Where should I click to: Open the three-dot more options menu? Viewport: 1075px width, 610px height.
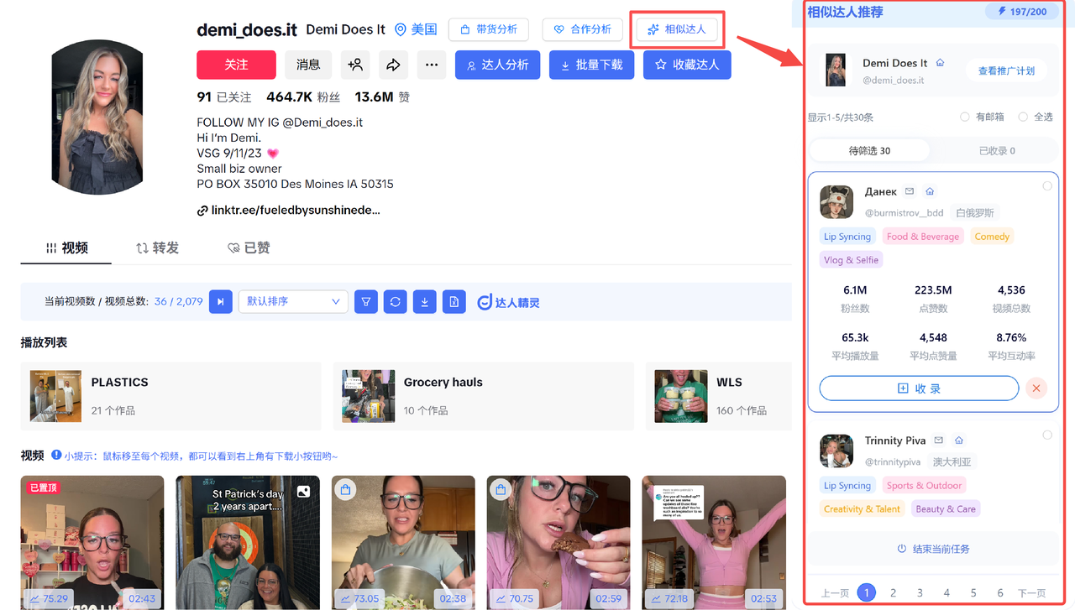(431, 65)
